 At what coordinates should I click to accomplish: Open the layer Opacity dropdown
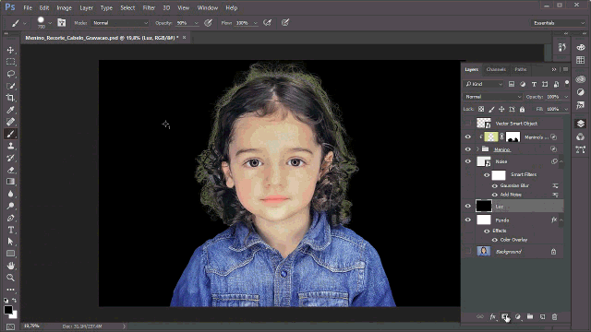tap(566, 97)
